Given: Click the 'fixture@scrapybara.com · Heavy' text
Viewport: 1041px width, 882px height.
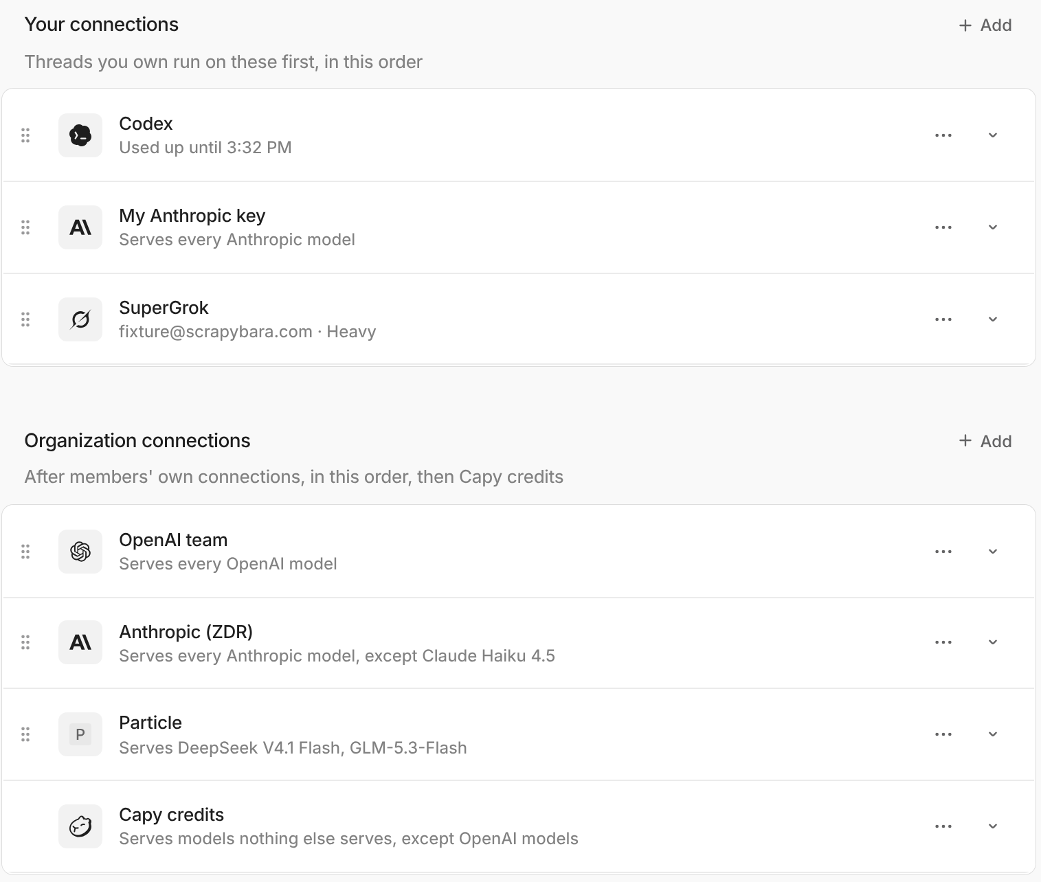Looking at the screenshot, I should click(x=247, y=332).
